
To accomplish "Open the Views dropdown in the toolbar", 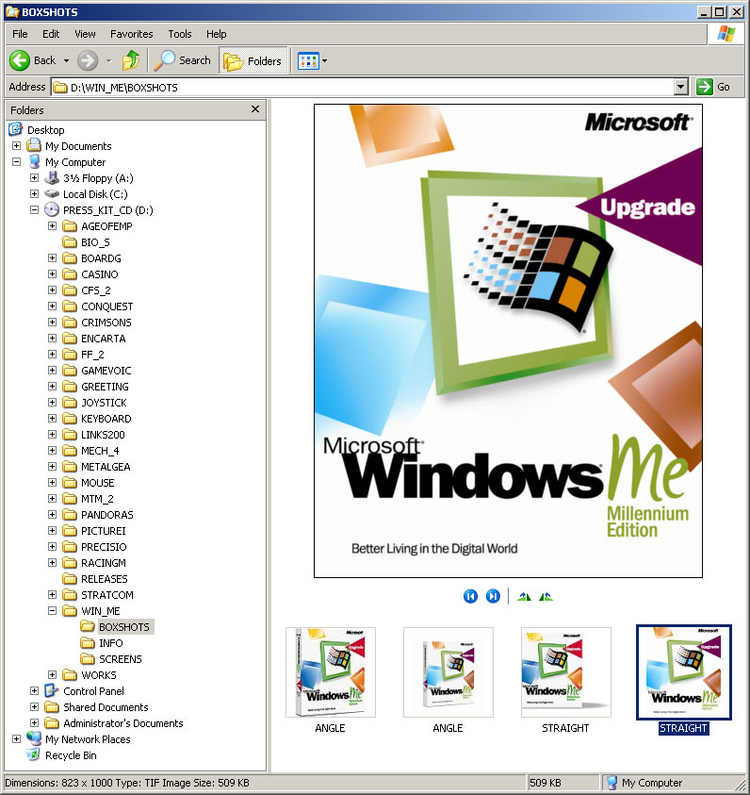I will tap(324, 61).
